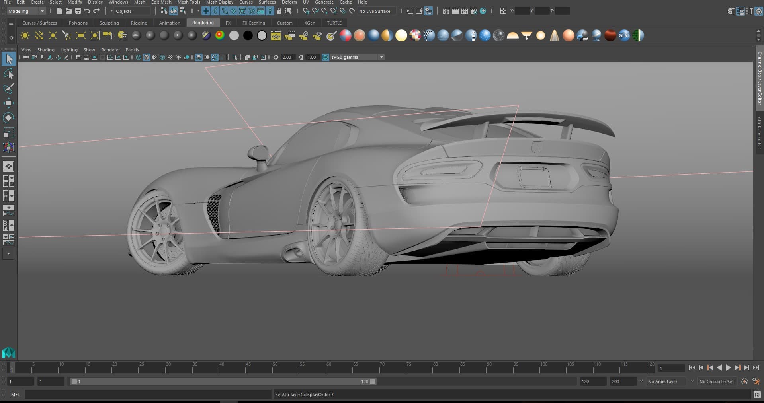The width and height of the screenshot is (764, 403).
Task: Activate the Rotate tool in the toolbox
Action: tap(9, 118)
